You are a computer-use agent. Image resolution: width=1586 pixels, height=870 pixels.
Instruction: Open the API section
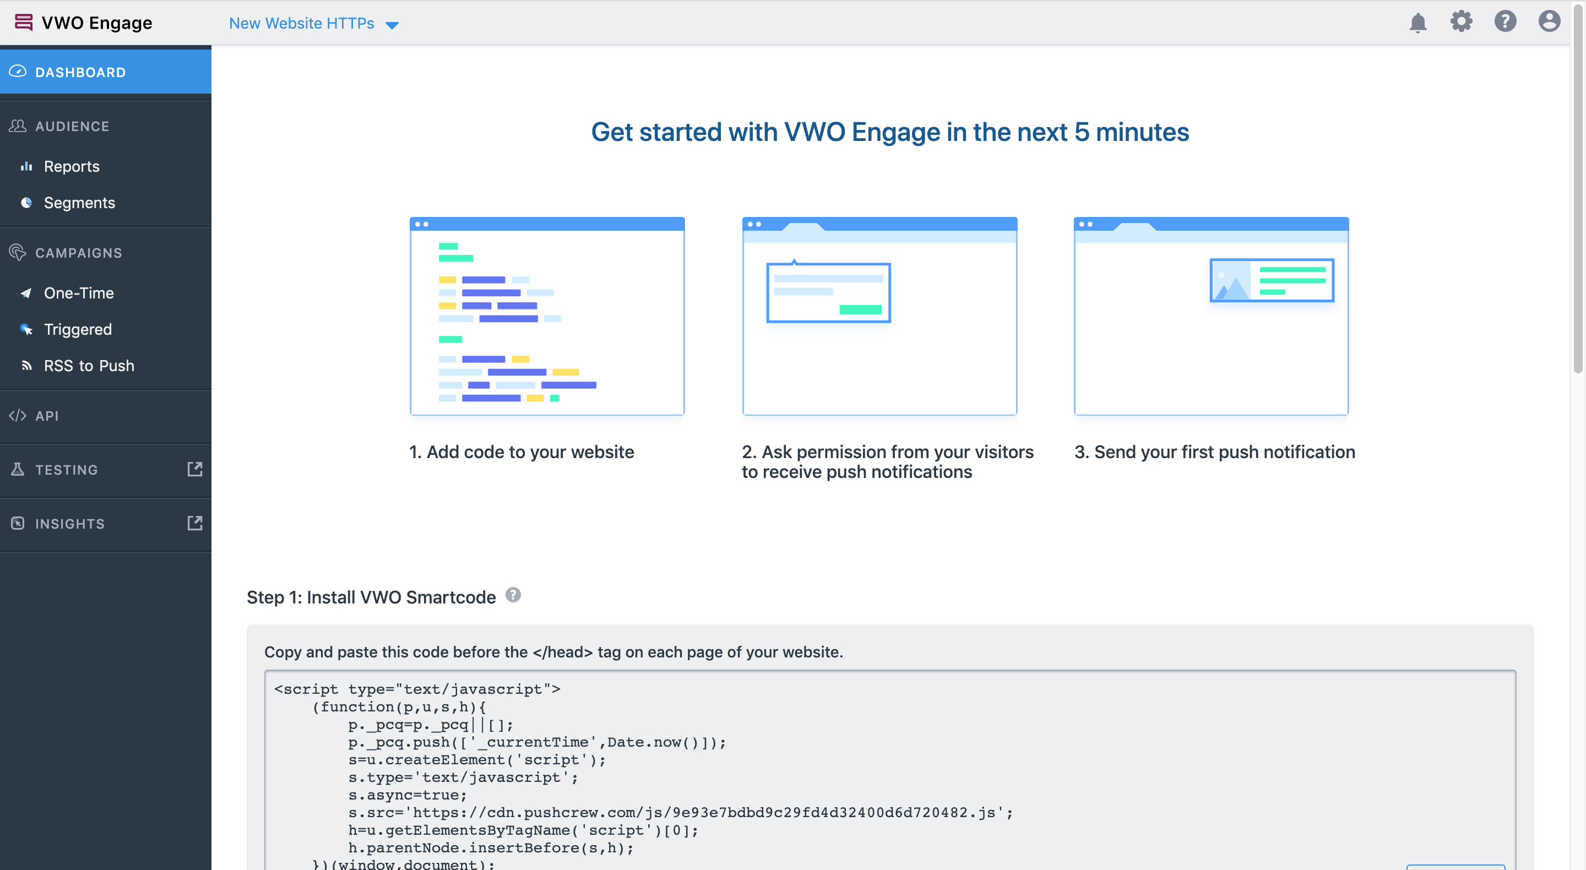point(47,416)
